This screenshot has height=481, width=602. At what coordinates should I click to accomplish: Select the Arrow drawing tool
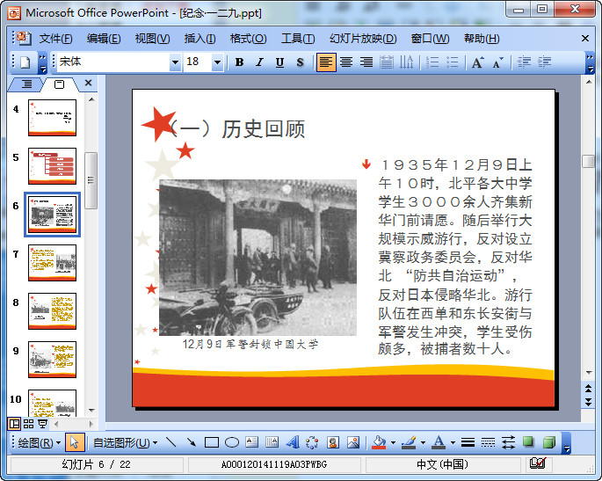[191, 442]
